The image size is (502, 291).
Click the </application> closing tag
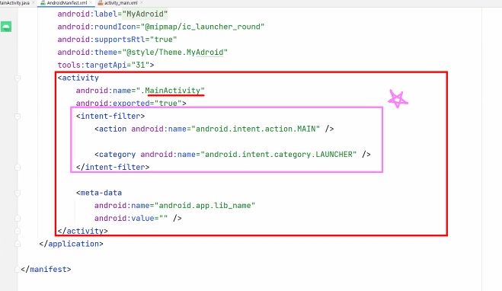[x=71, y=244]
